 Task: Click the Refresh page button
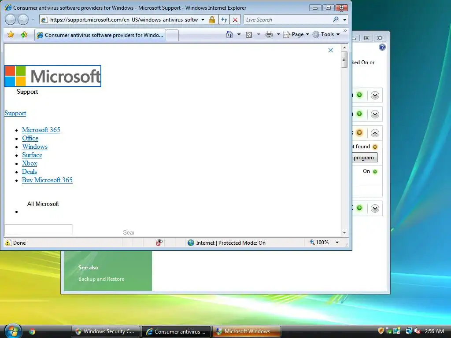(x=224, y=20)
